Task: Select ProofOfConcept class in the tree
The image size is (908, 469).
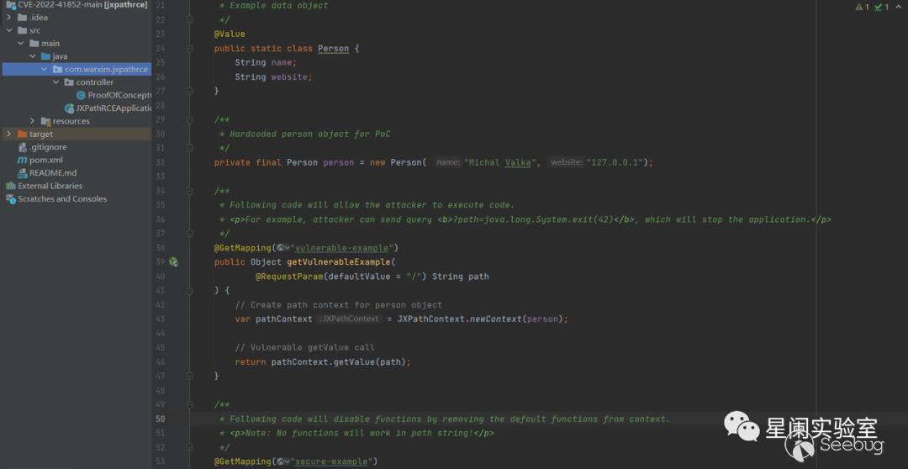Action: click(119, 95)
